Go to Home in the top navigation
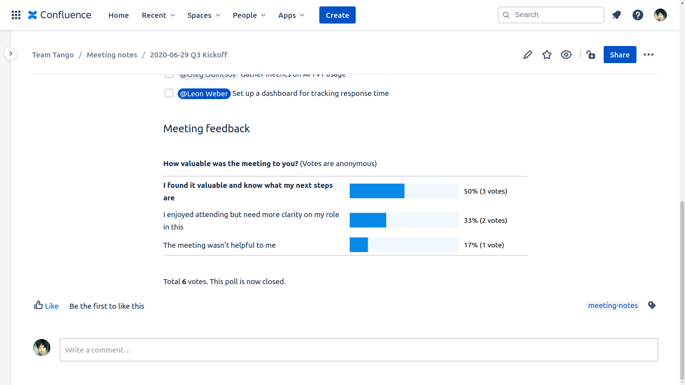Screen dimensions: 685x385 [x=118, y=15]
